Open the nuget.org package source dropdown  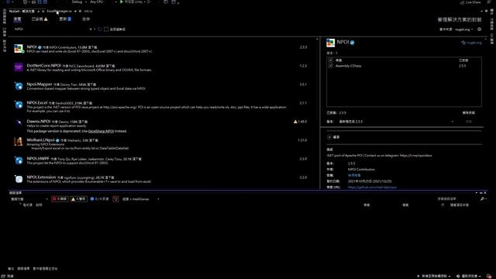coord(464,29)
